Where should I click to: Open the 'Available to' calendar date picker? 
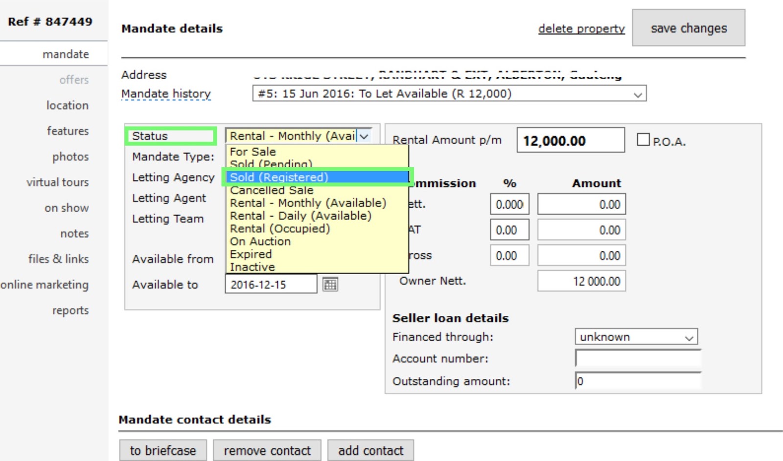(x=330, y=284)
